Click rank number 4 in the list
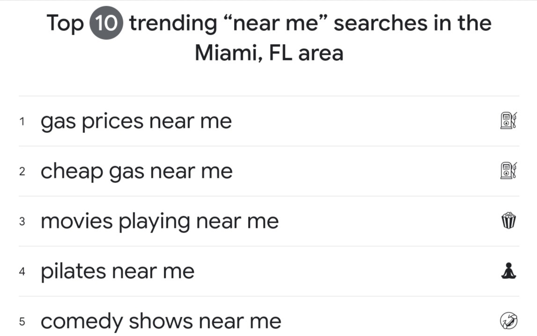The image size is (537, 336). tap(22, 271)
